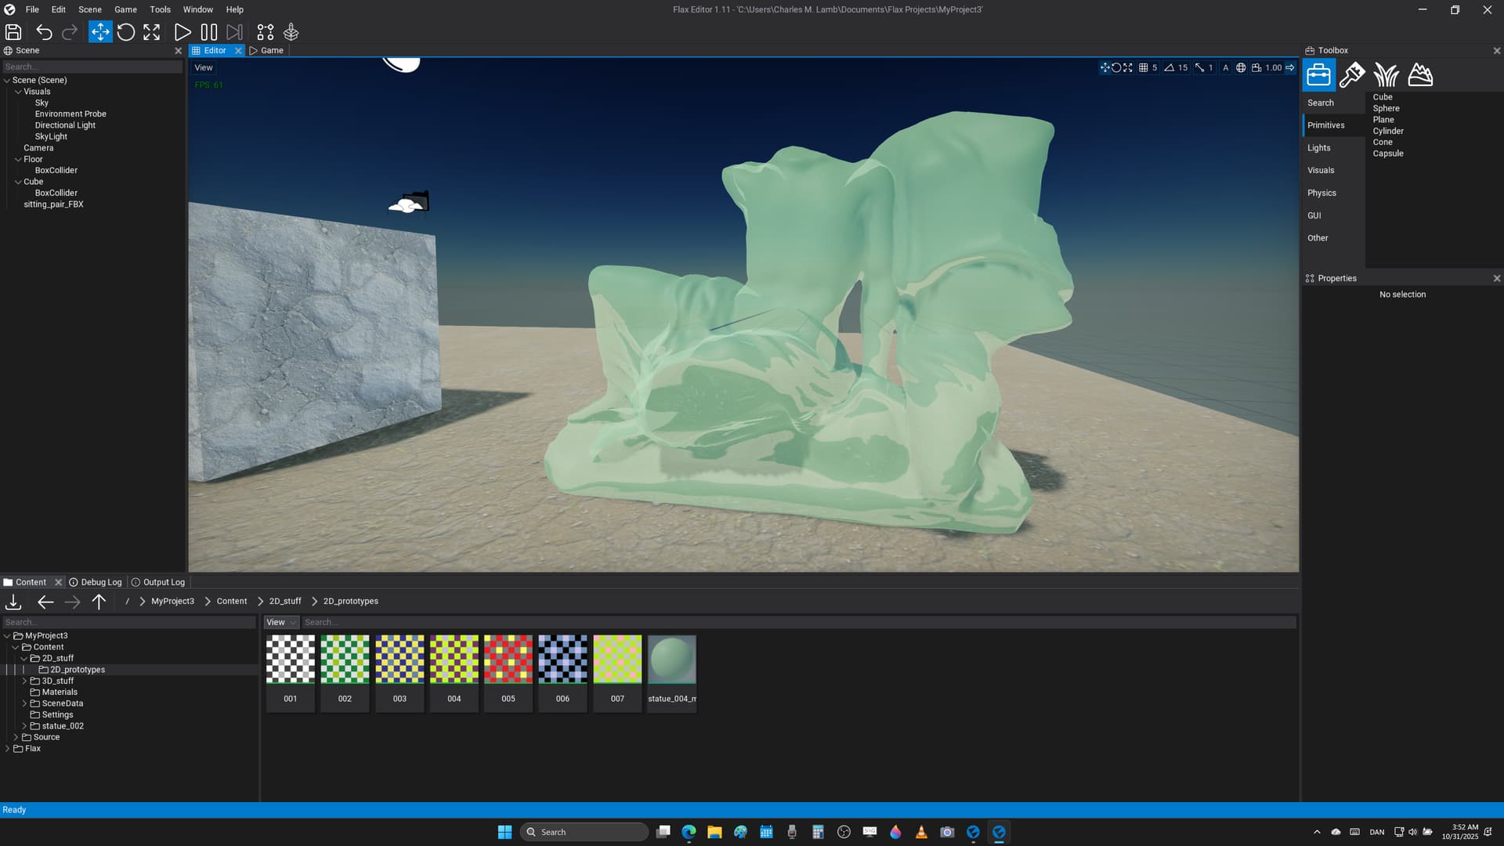This screenshot has width=1504, height=846.
Task: Navigate up one folder with the up arrow
Action: point(99,602)
